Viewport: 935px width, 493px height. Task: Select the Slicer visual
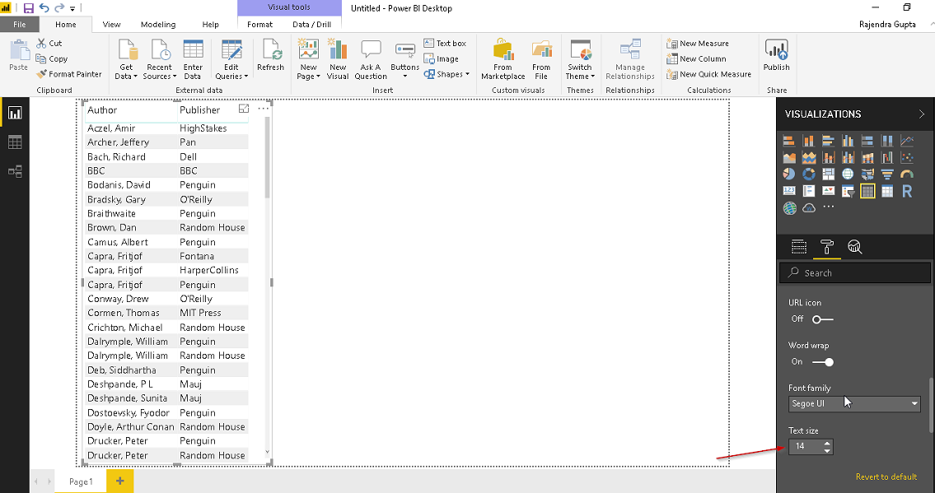(848, 191)
